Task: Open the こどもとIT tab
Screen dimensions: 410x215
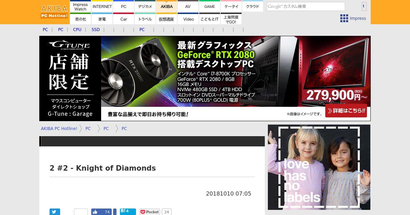Action: point(210,19)
